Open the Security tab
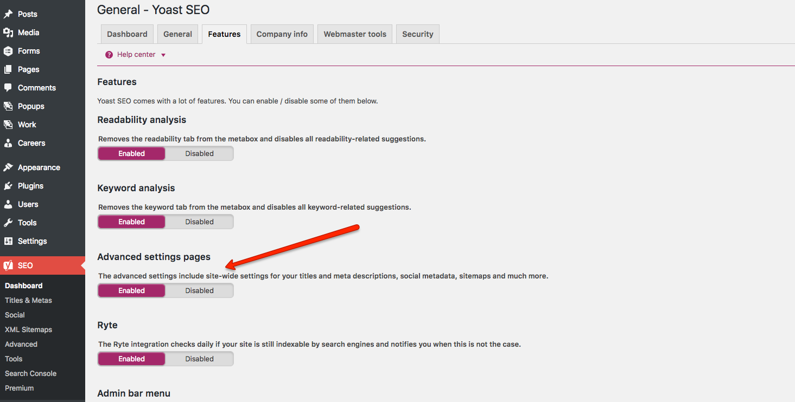This screenshot has width=795, height=402. [418, 34]
